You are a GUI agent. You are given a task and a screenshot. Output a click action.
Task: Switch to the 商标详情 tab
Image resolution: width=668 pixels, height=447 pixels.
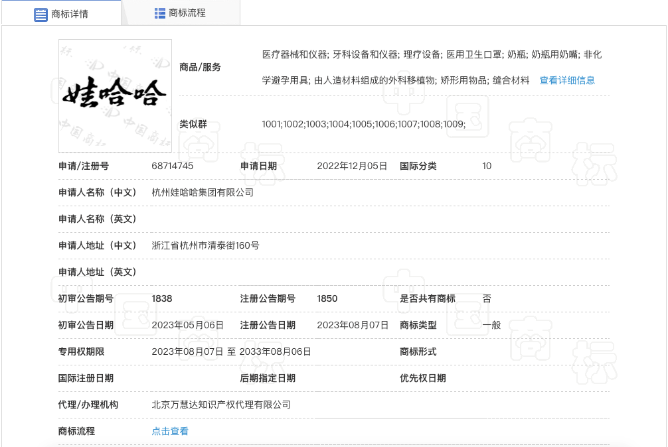click(61, 13)
